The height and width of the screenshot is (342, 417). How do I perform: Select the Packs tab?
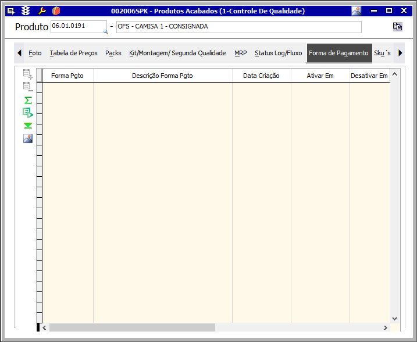click(x=113, y=53)
